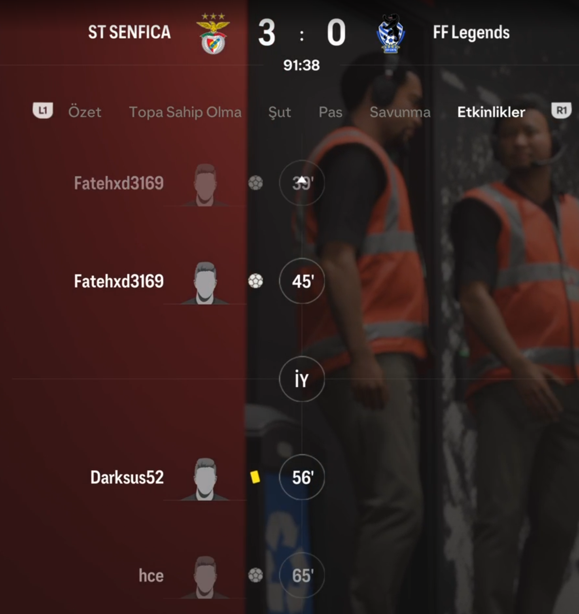Viewport: 579px width, 614px height.
Task: Click the R1 shoulder button icon
Action: (x=561, y=111)
